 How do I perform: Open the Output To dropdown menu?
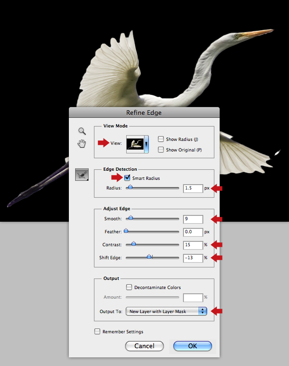click(x=166, y=311)
